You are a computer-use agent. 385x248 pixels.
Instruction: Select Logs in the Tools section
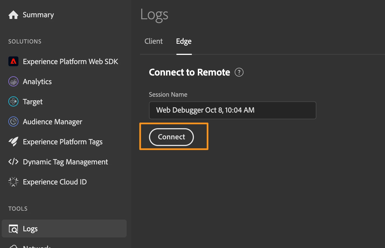click(x=64, y=228)
